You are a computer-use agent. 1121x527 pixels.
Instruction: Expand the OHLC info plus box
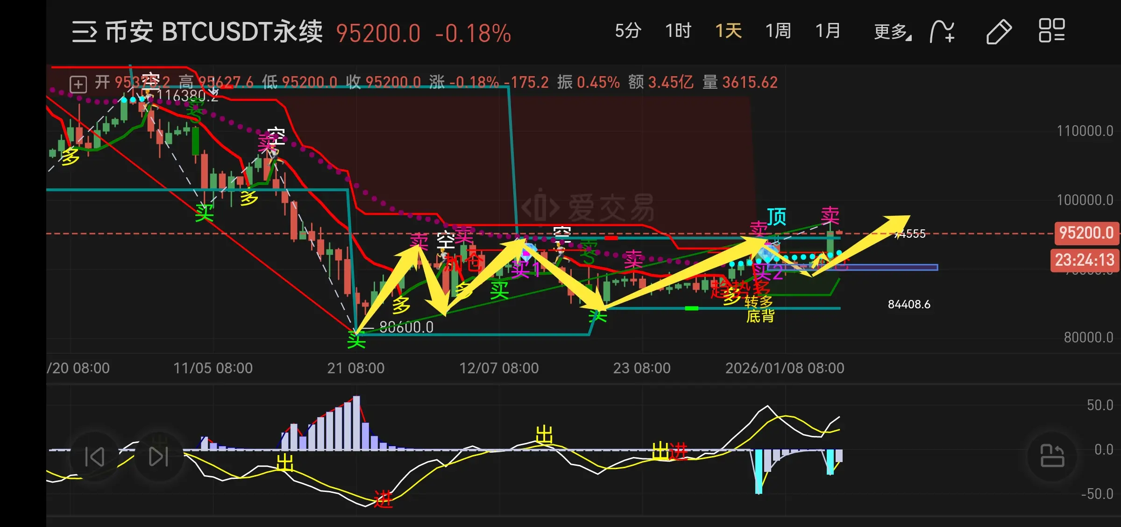78,84
